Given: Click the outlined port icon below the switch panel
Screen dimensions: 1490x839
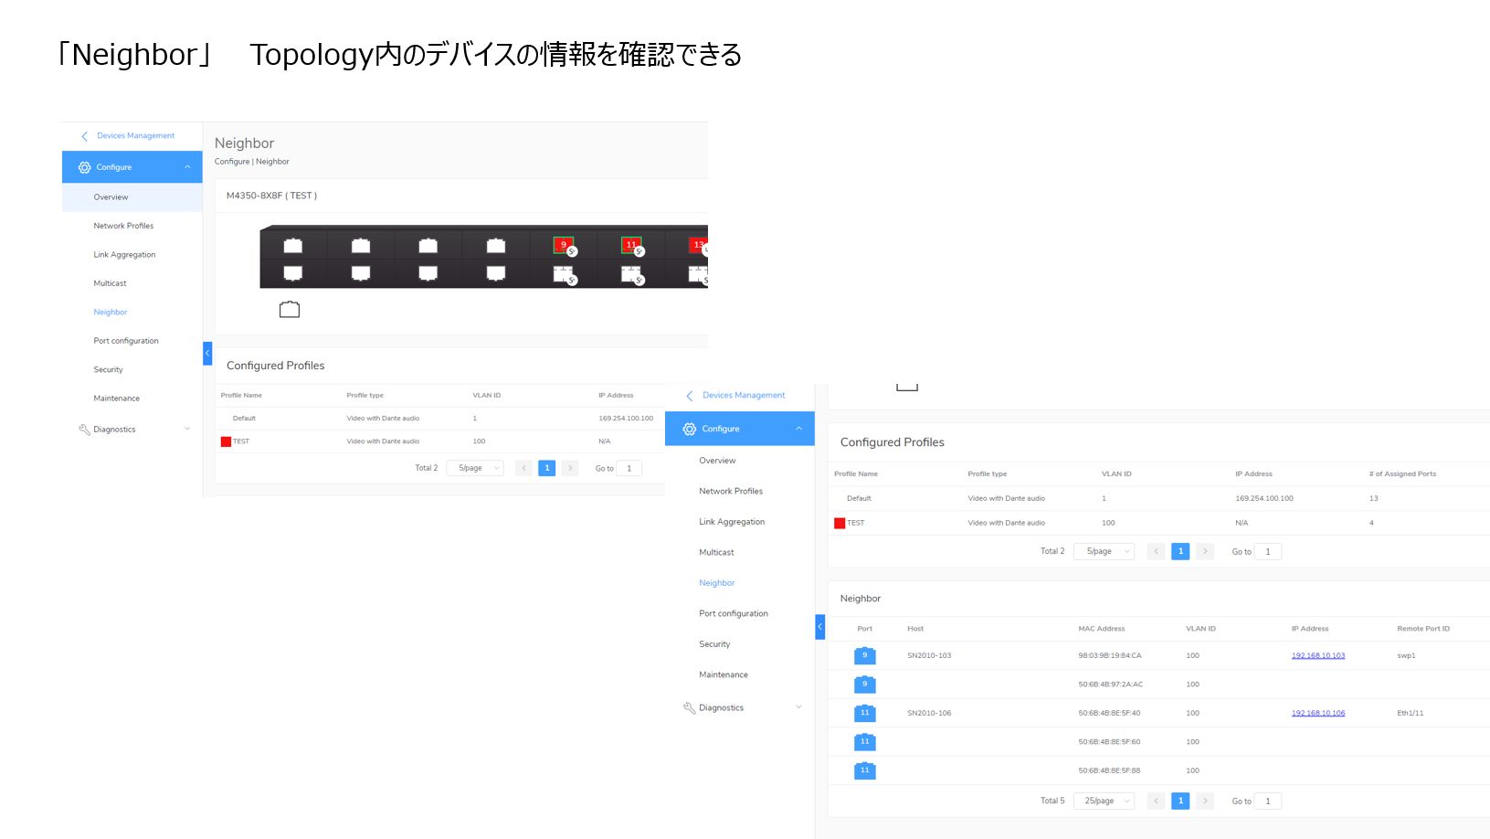Looking at the screenshot, I should [x=290, y=310].
